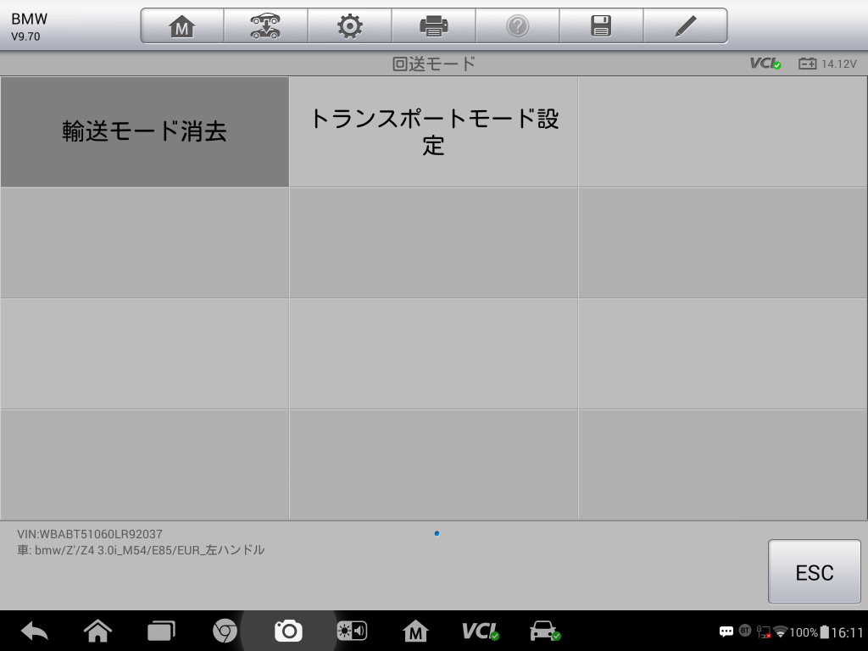Open the pencil data logging icon
The width and height of the screenshot is (868, 651).
pos(685,26)
